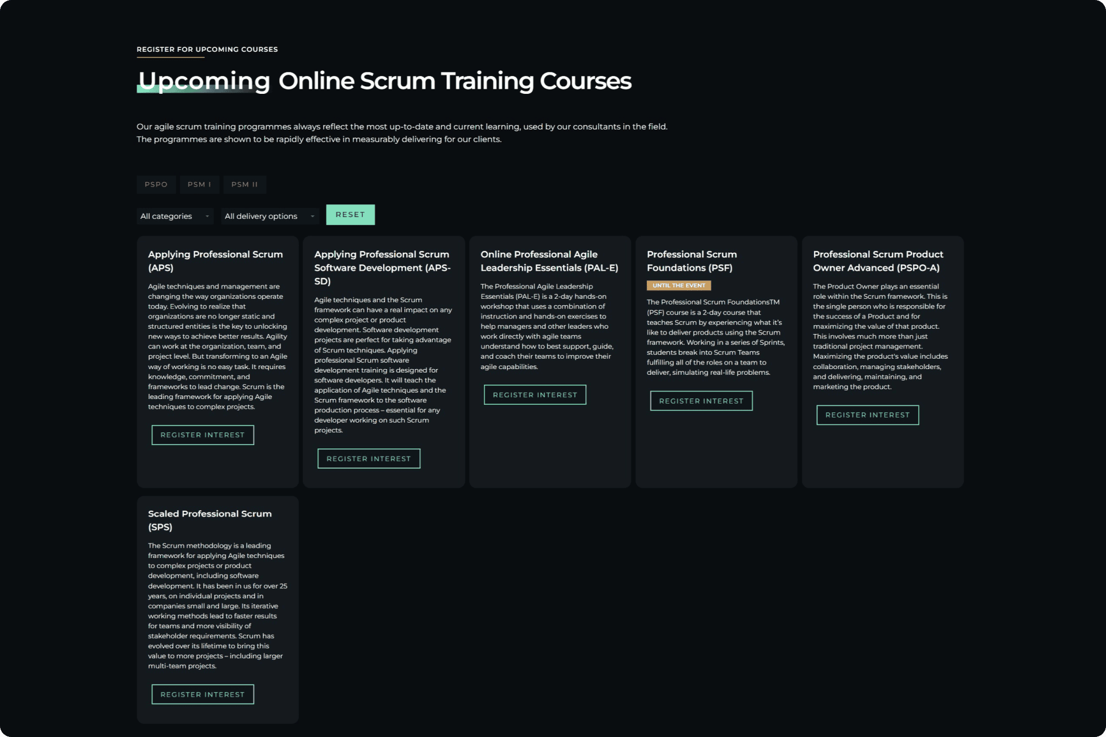Open Professional Scrum Foundations (PSF) title
This screenshot has height=737, width=1106.
coord(691,261)
